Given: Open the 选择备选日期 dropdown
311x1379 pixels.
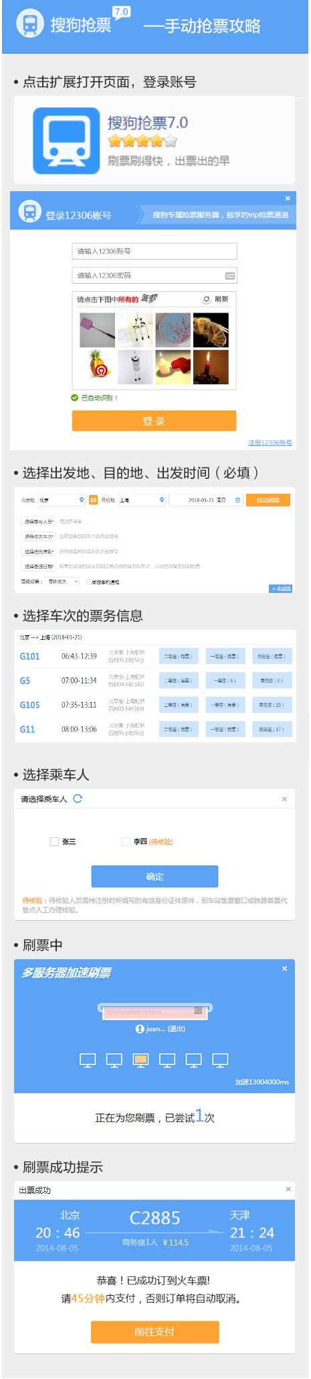Looking at the screenshot, I should (x=38, y=567).
